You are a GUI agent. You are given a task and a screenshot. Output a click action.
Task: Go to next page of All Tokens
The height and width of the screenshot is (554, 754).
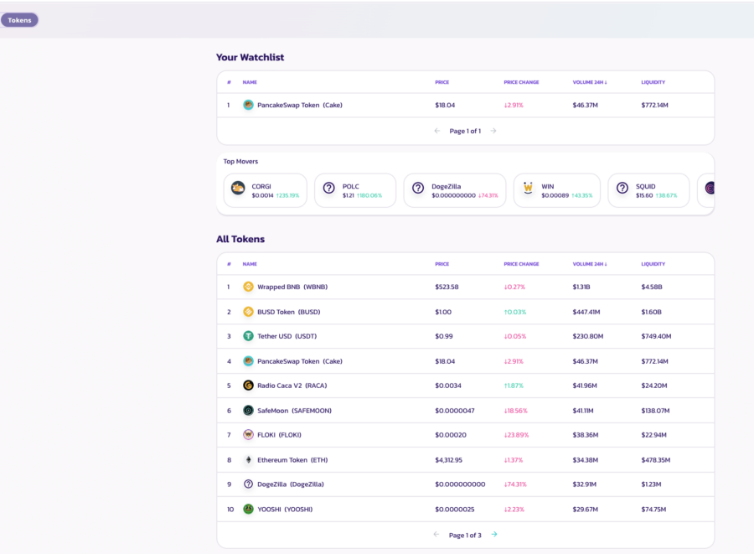coord(494,535)
